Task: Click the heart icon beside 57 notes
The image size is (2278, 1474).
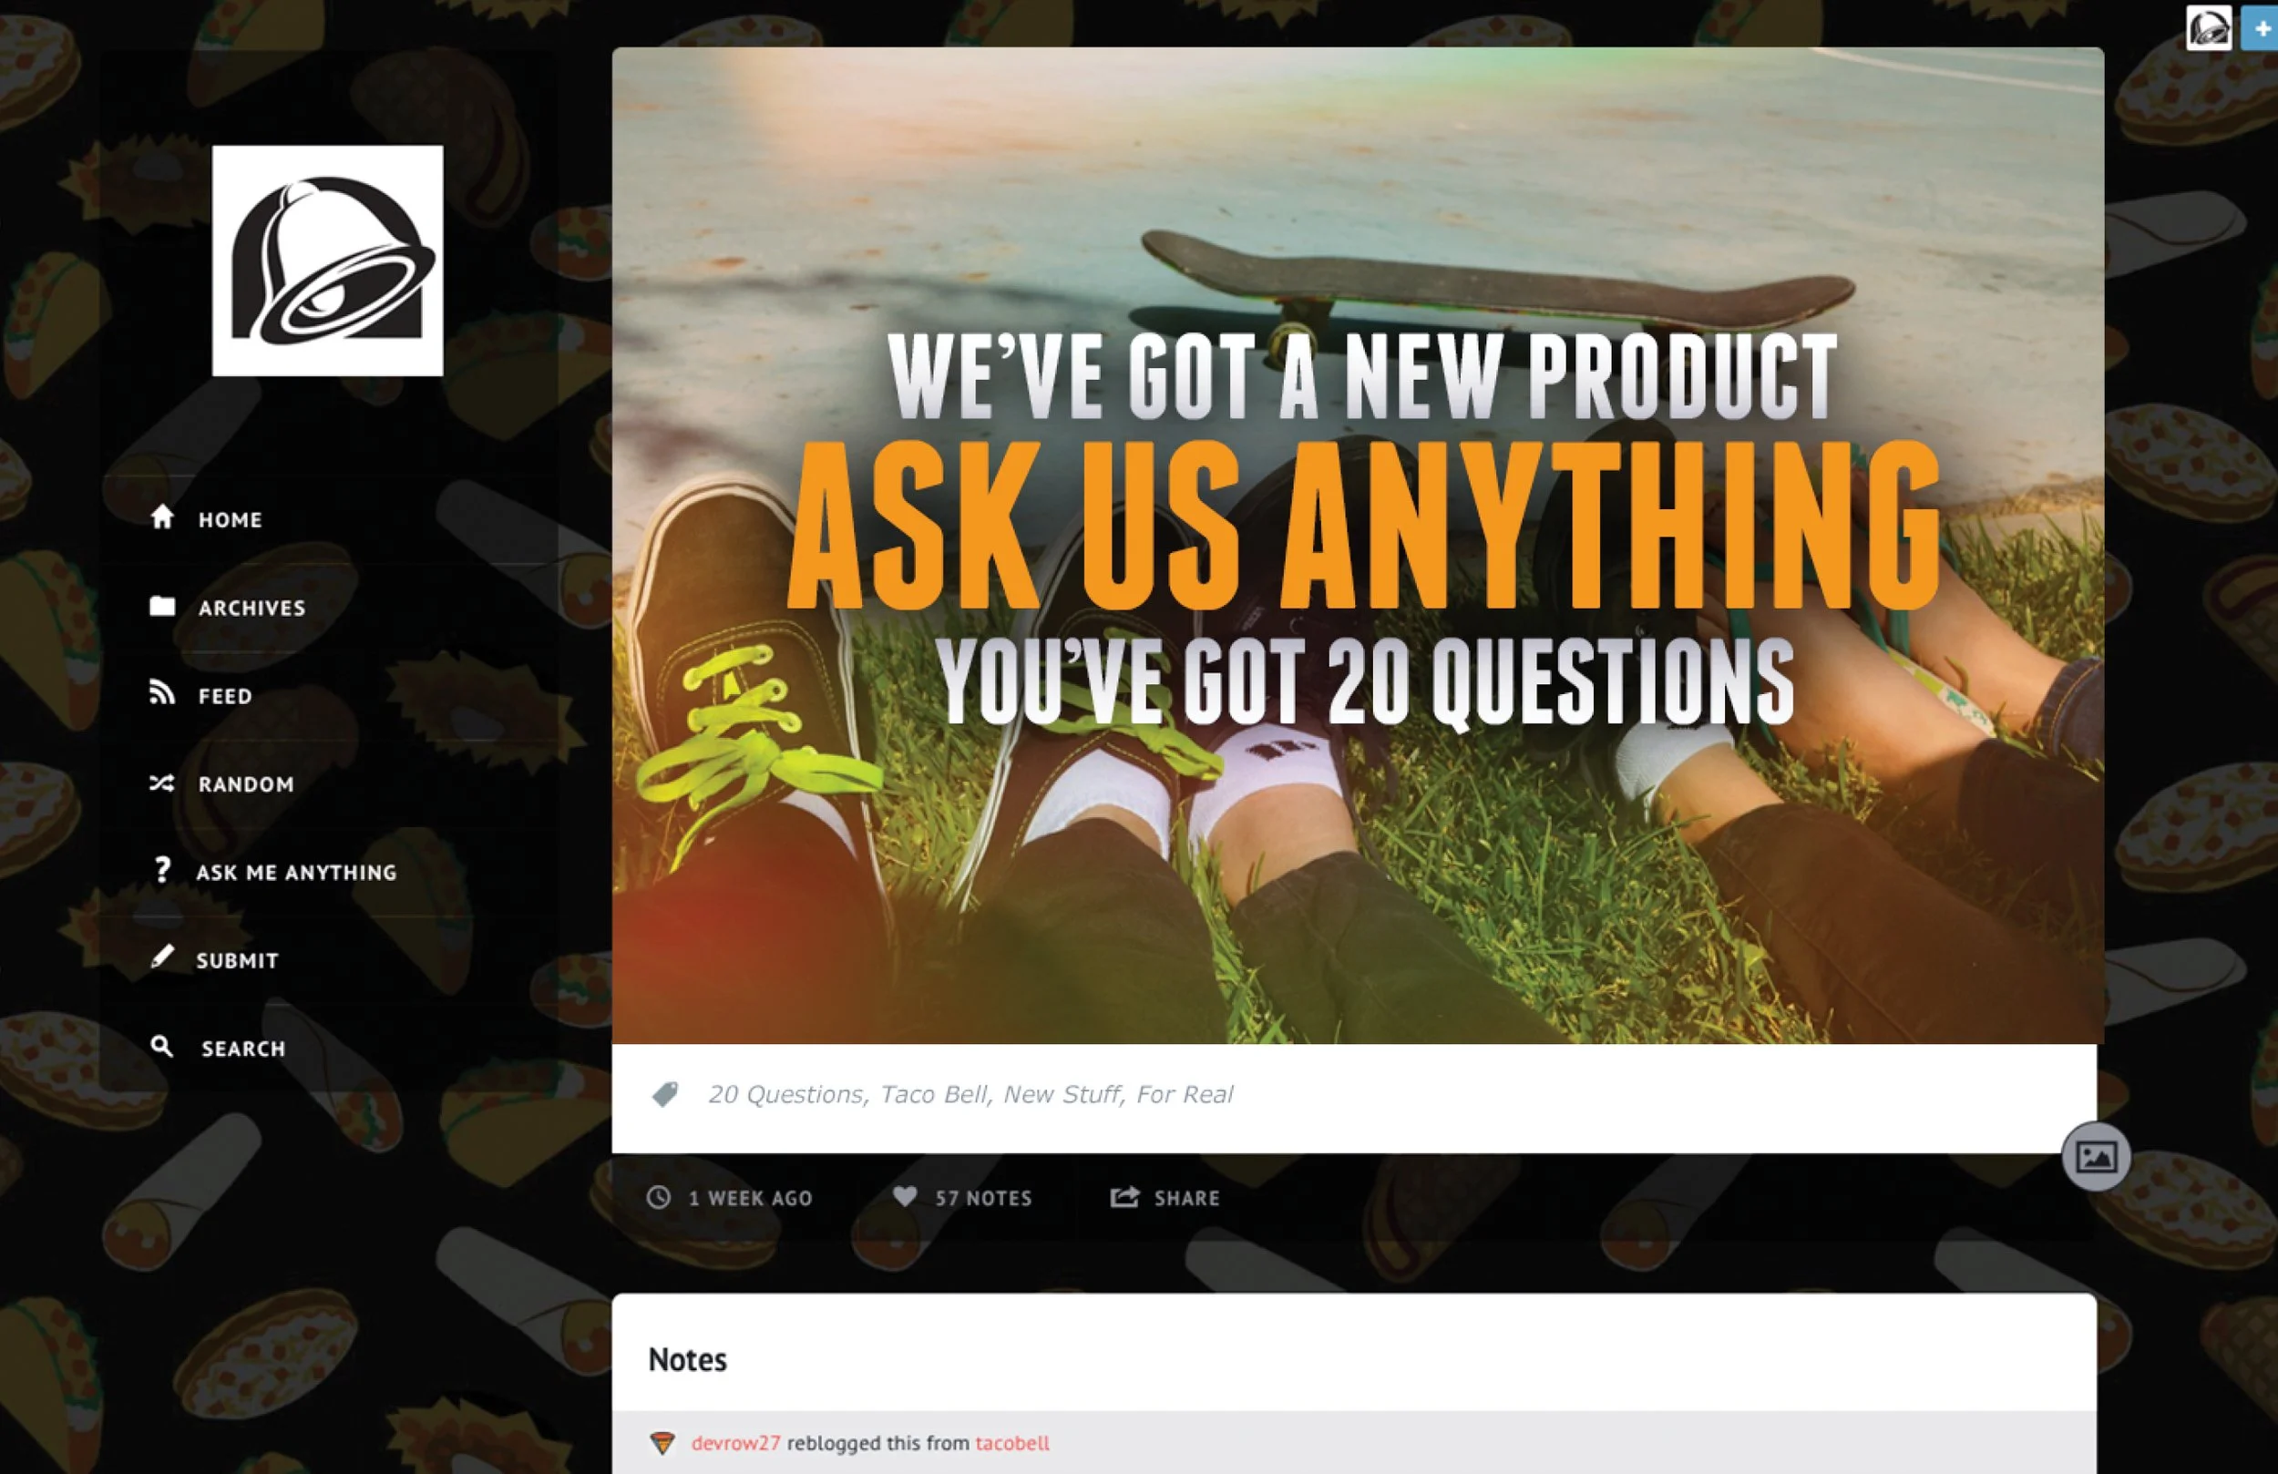Action: 905,1196
